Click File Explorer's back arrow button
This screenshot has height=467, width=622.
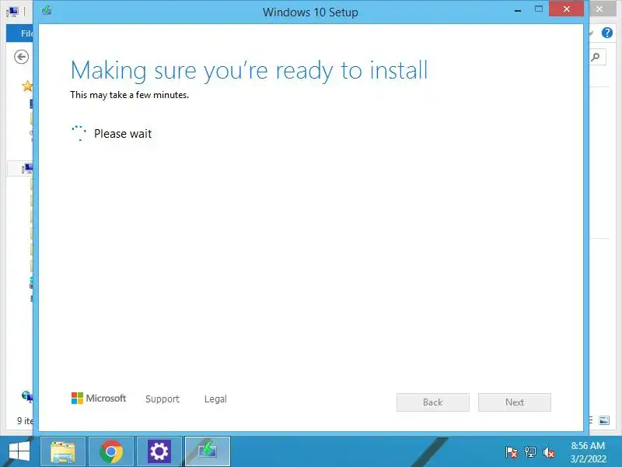22,57
